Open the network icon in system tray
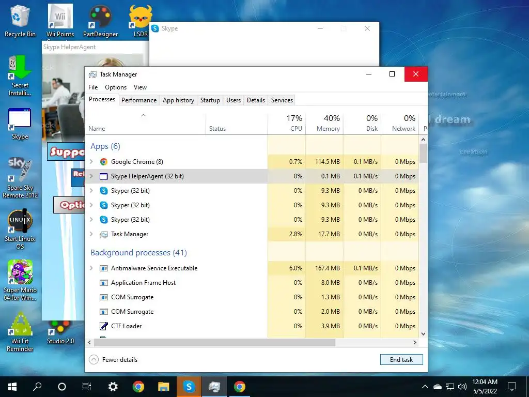This screenshot has width=529, height=397. click(x=450, y=387)
